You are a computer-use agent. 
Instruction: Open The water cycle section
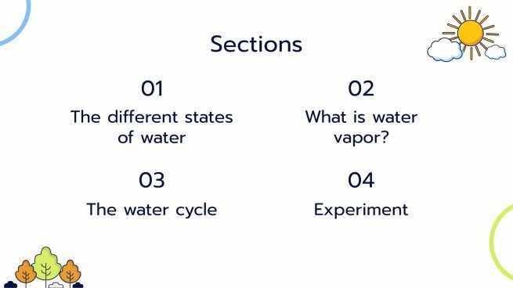(152, 210)
